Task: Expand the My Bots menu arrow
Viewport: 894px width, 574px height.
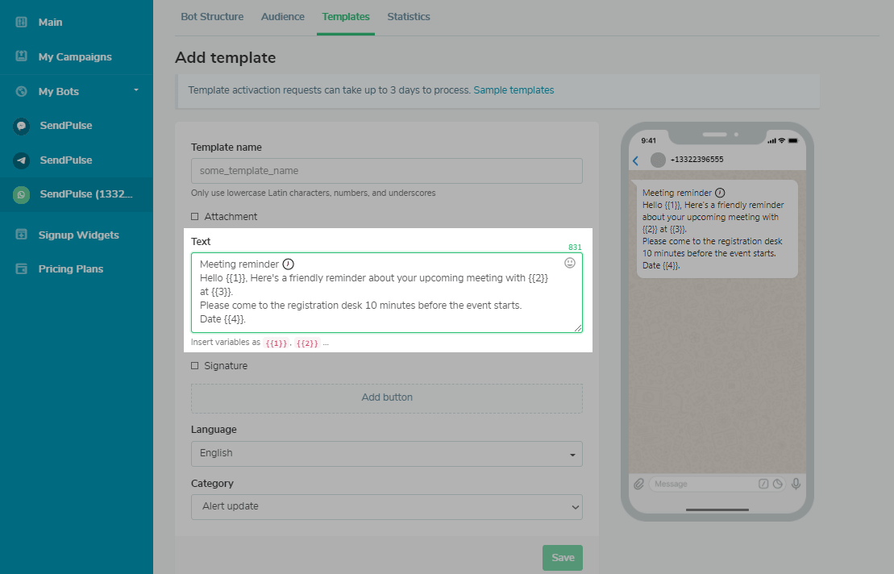Action: 136,89
